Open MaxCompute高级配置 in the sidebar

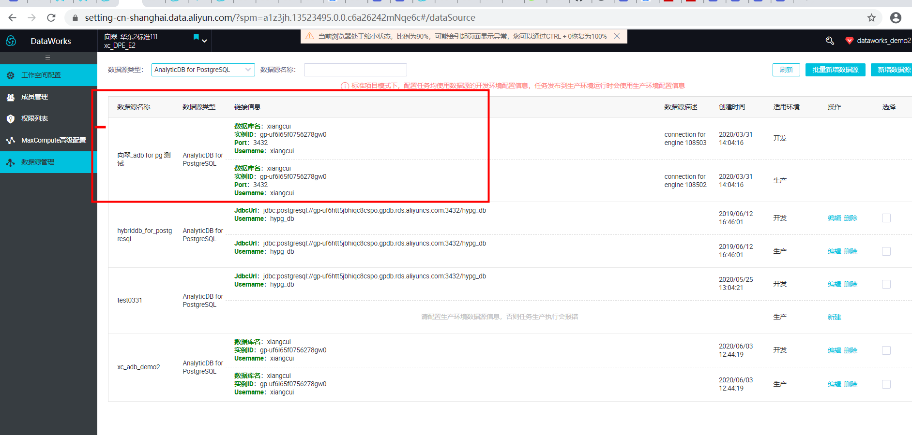point(48,141)
